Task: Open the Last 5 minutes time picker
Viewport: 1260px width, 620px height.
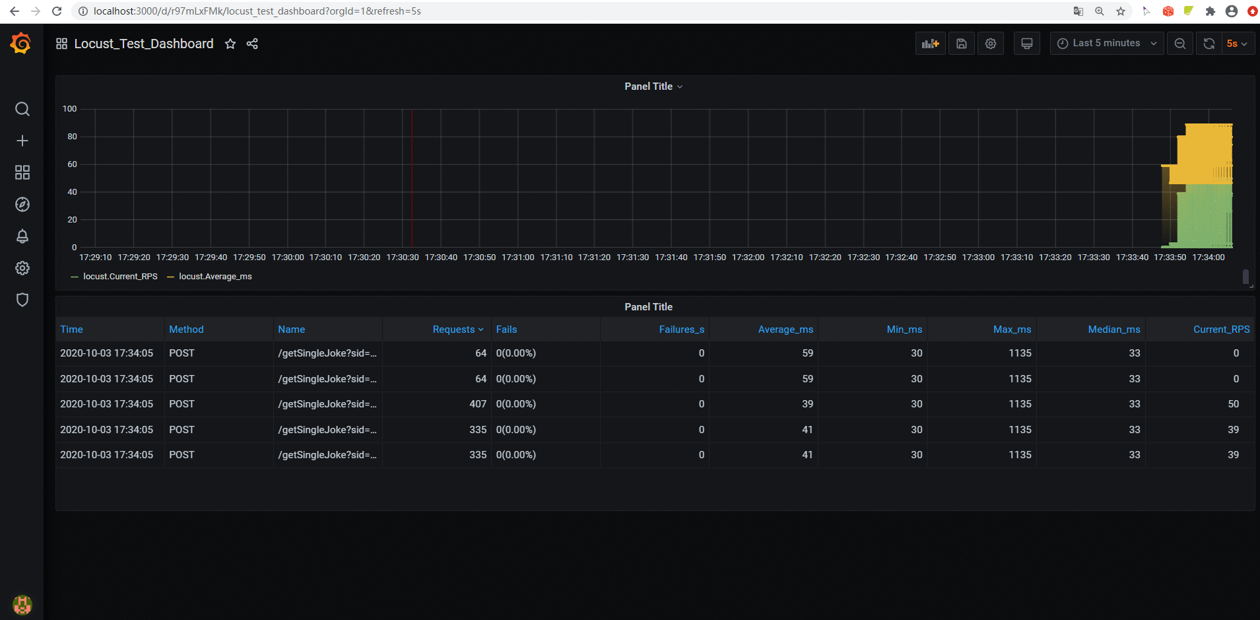Action: tap(1106, 43)
